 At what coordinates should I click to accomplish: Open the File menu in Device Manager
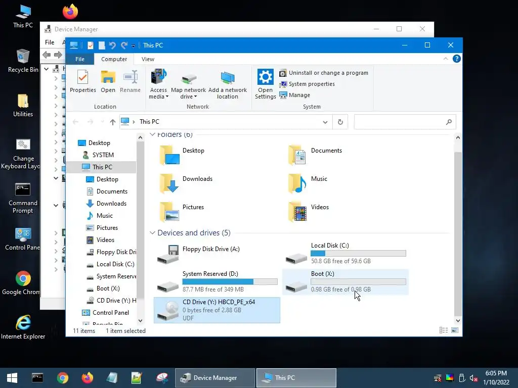point(50,42)
